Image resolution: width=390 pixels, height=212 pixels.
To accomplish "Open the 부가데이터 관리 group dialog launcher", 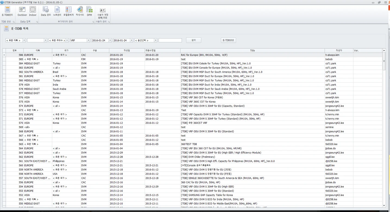I will [93, 22].
